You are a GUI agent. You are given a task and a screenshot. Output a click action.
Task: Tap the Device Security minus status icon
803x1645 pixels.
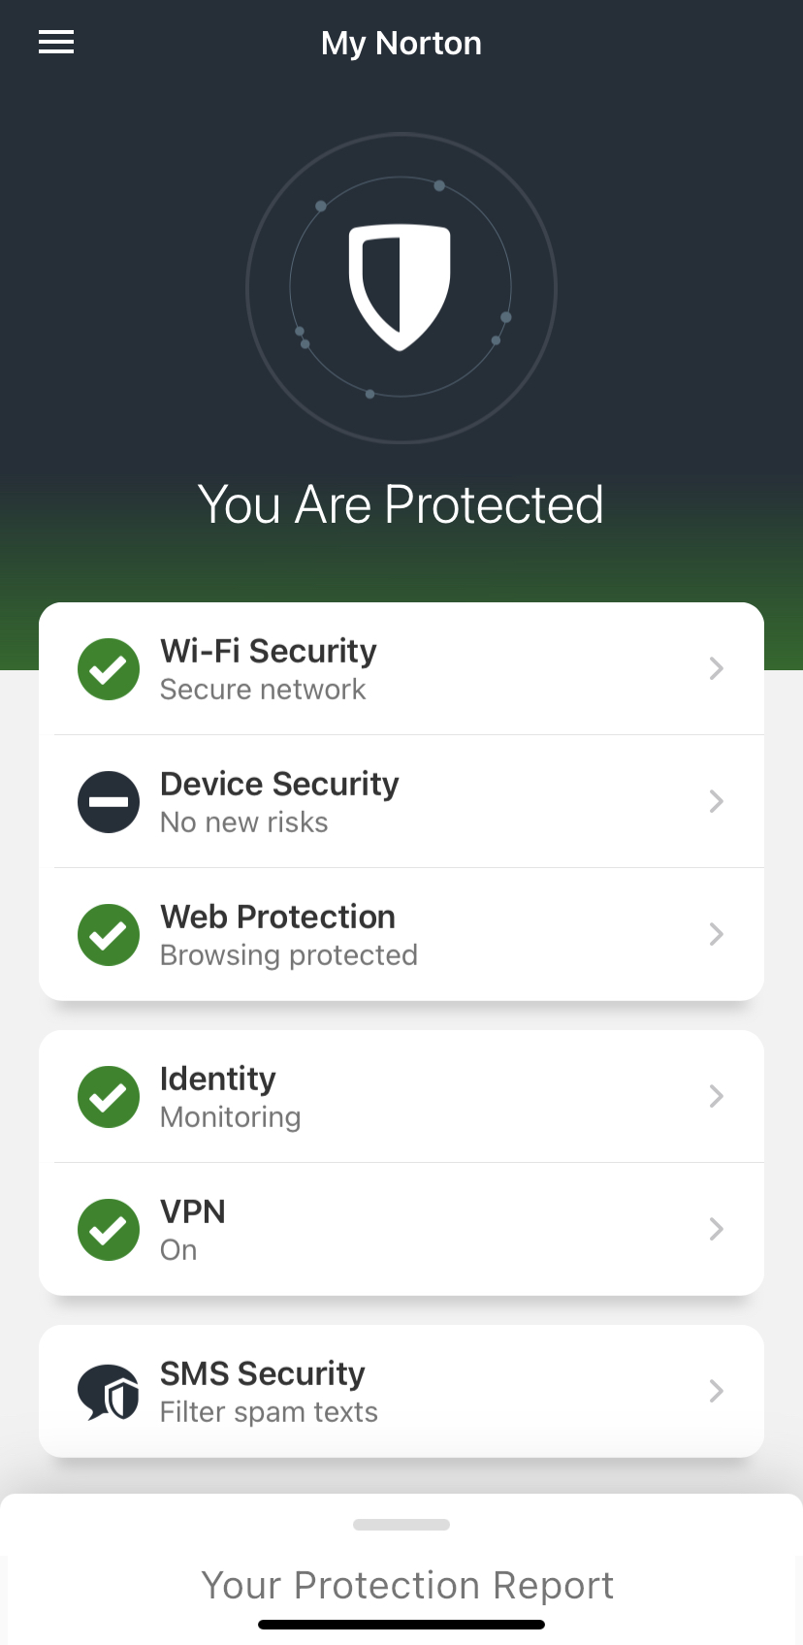pos(109,802)
